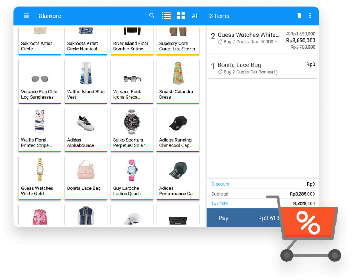Open the Tax 10% setting
Viewport: 353px width, 280px height.
(x=220, y=204)
